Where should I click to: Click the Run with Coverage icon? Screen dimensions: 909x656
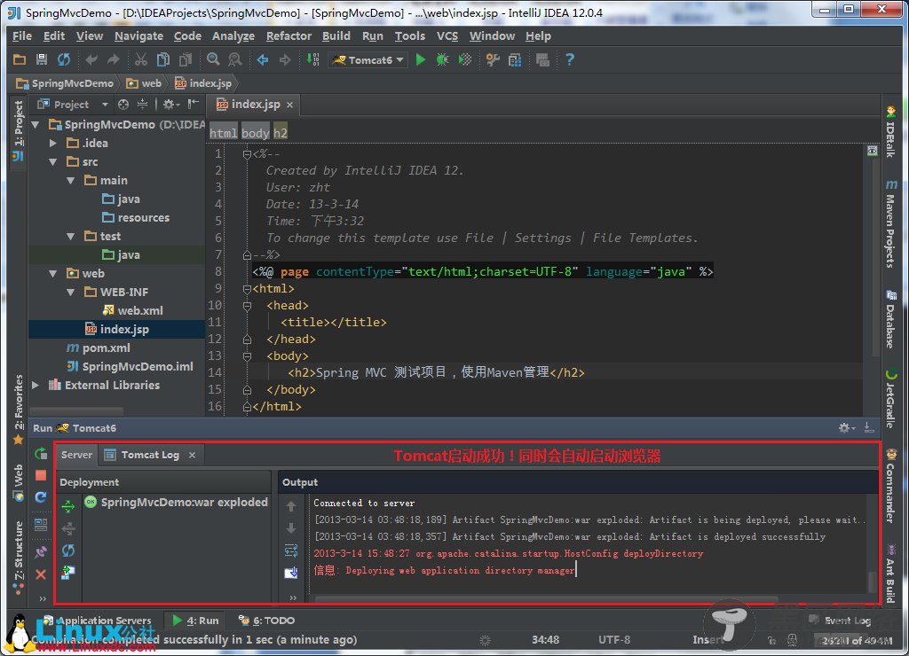click(465, 59)
